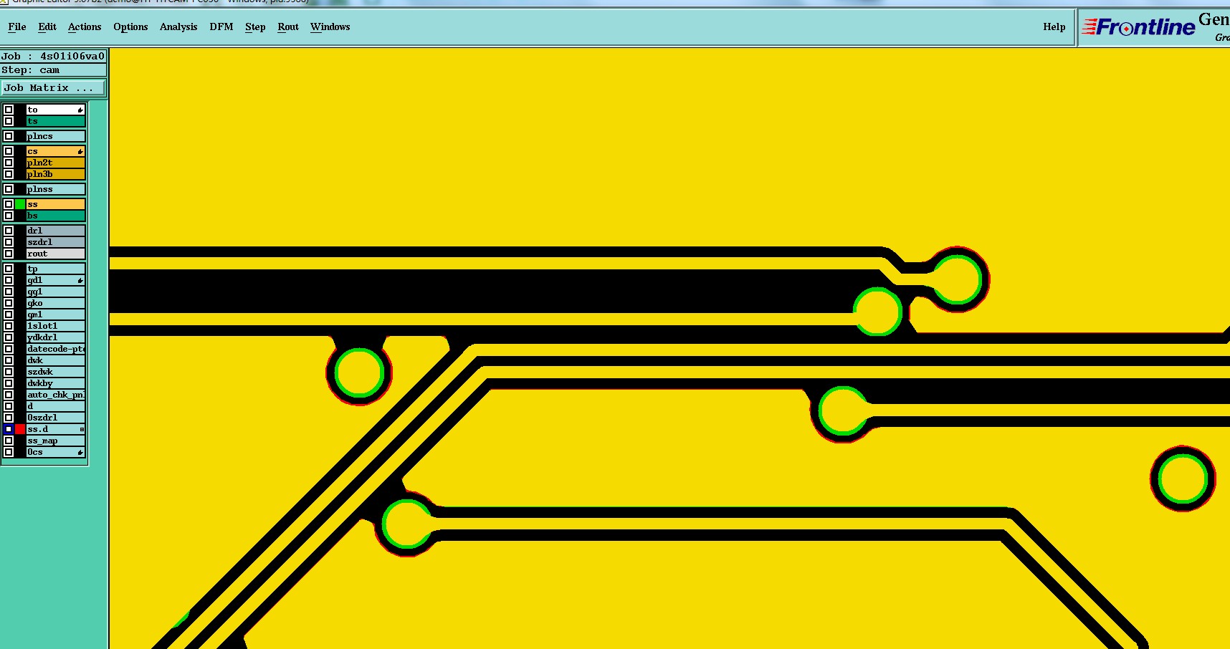Click the small grid icon on layer 'ss.d'
The height and width of the screenshot is (649, 1230).
click(82, 429)
